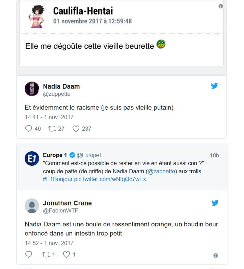Click the Califla-Hentai username heading
Image resolution: width=244 pixels, height=269 pixels.
click(87, 11)
